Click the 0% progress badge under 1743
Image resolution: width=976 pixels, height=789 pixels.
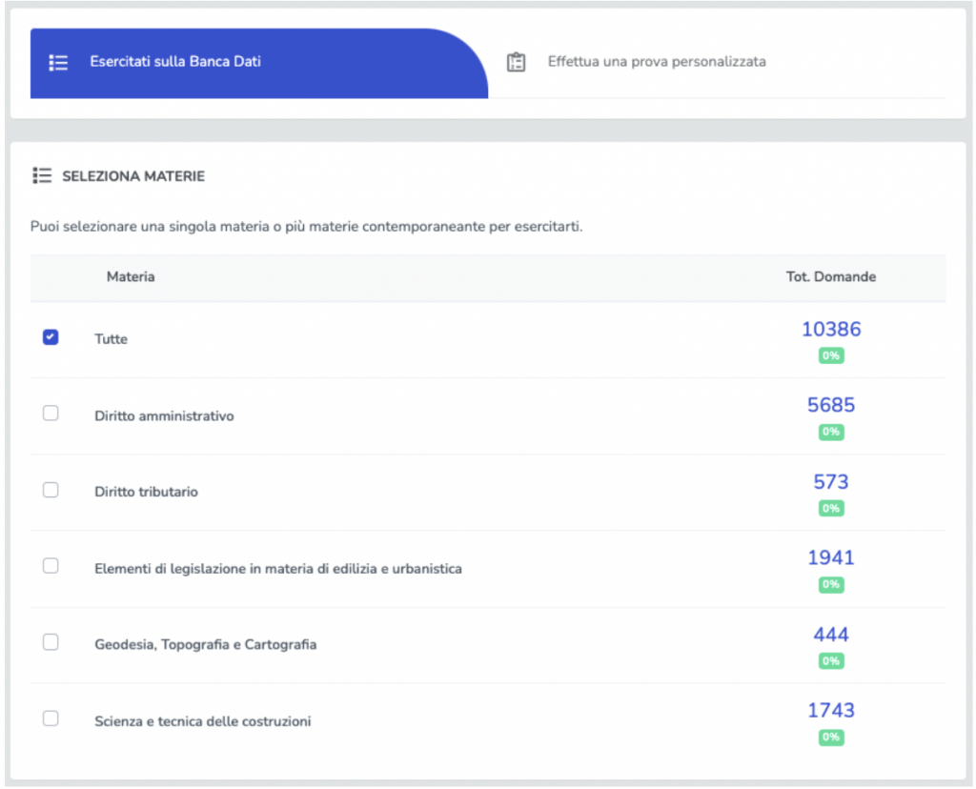(x=830, y=738)
